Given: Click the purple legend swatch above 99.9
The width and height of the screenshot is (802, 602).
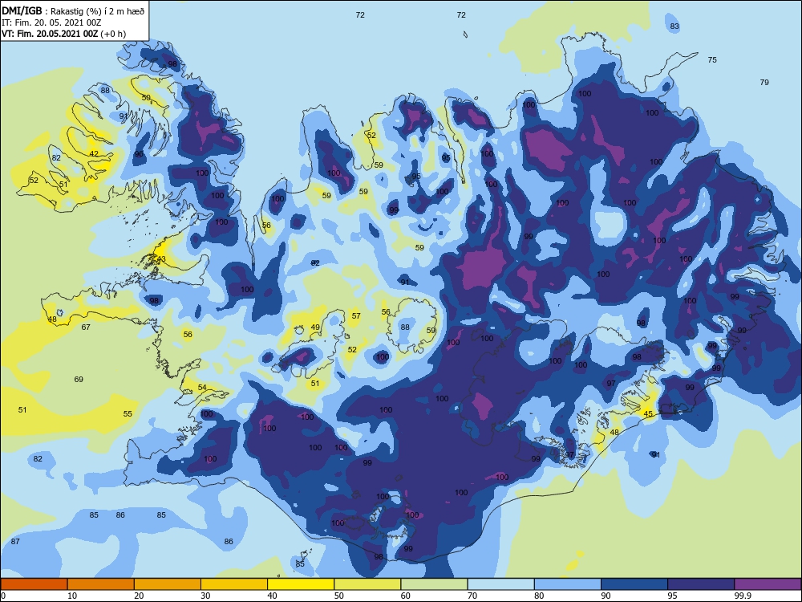Looking at the screenshot, I should 768,584.
